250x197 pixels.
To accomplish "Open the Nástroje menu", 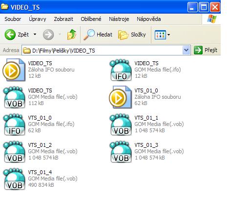I will tap(119, 19).
